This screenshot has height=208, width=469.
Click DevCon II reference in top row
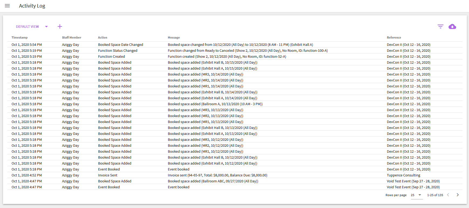(409, 45)
